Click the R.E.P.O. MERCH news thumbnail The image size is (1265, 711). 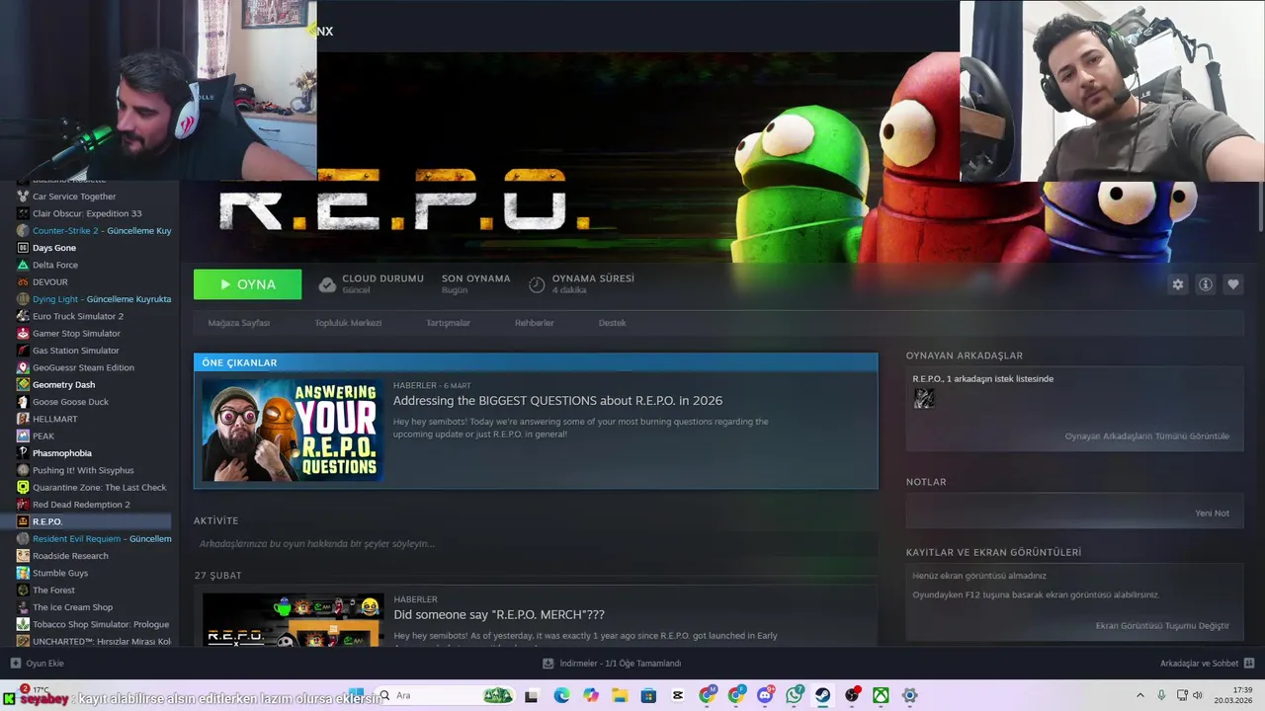pos(293,620)
